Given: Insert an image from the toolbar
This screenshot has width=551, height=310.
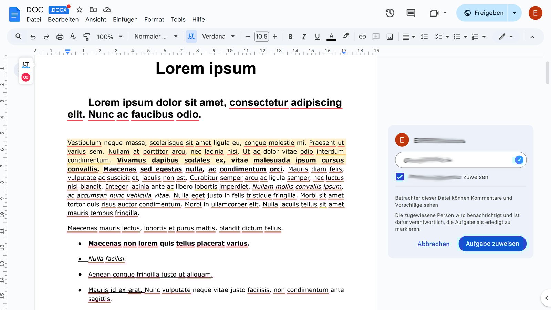Looking at the screenshot, I should (x=389, y=37).
